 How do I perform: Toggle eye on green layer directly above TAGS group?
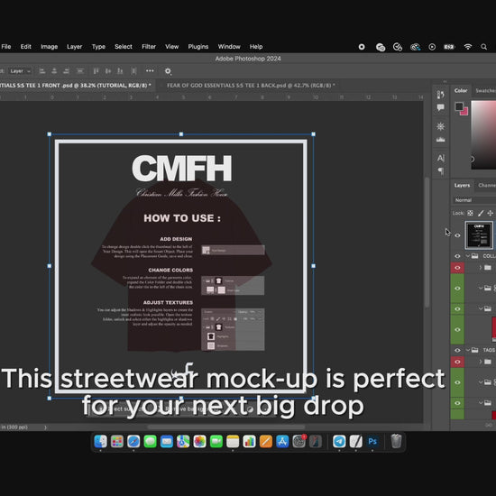tap(457, 329)
